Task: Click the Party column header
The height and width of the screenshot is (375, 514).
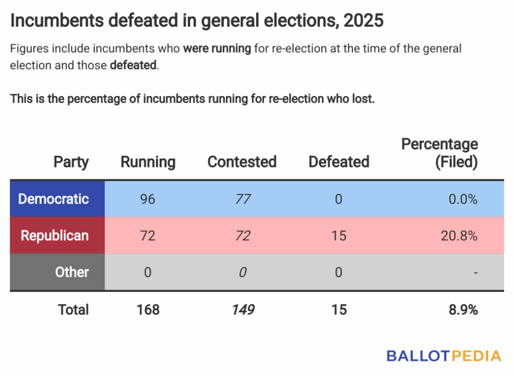Action: click(x=71, y=162)
